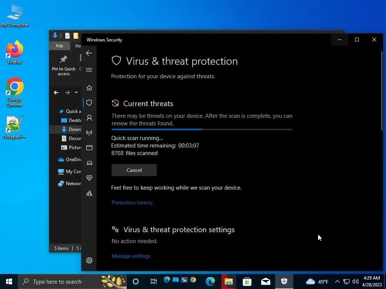This screenshot has width=386, height=289.
Task: Open App & browser control in sidebar
Action: pyautogui.click(x=89, y=148)
